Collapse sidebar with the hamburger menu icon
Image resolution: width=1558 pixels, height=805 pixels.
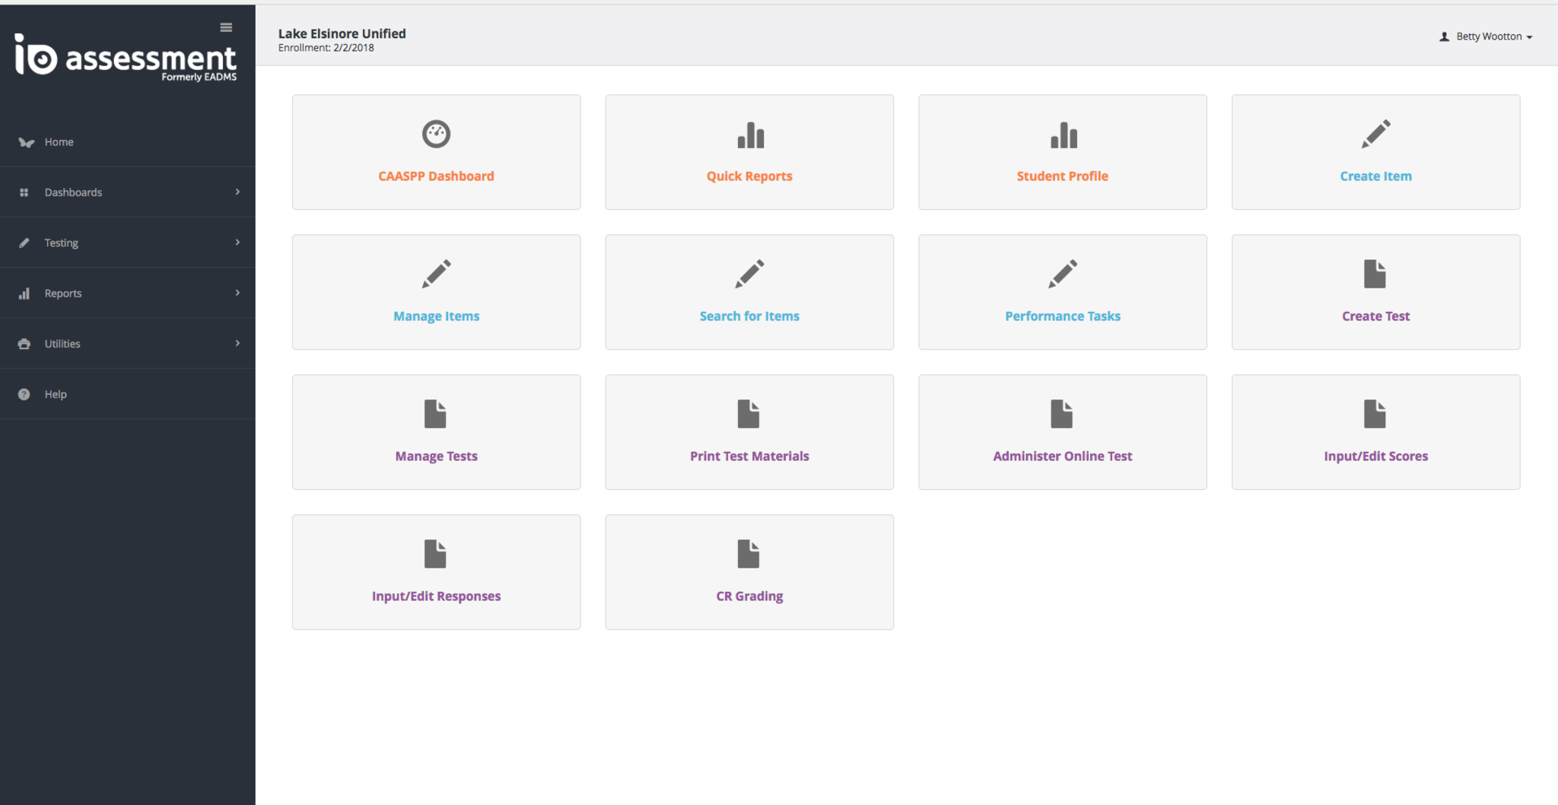[226, 27]
